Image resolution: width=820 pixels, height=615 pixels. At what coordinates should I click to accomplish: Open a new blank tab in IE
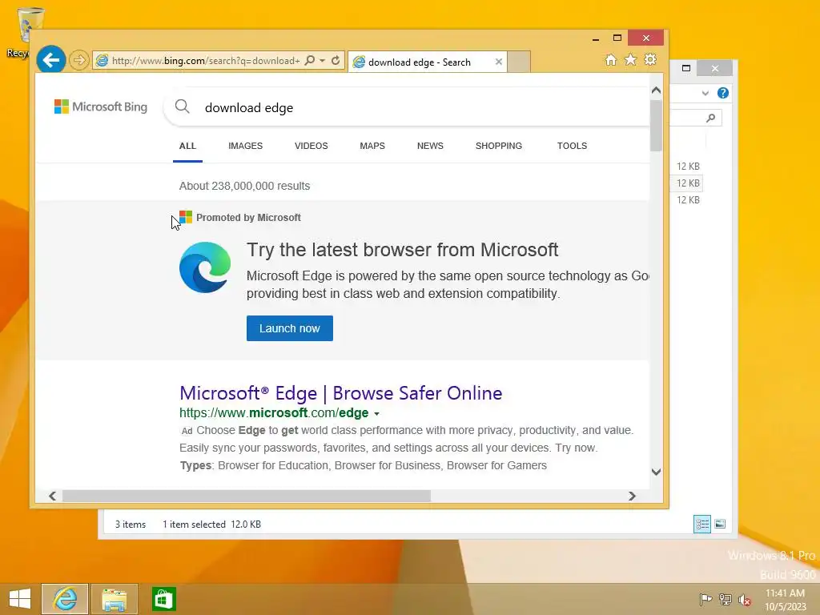click(519, 62)
